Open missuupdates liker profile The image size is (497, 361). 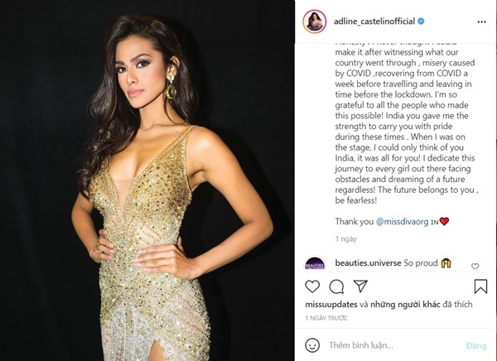click(331, 305)
